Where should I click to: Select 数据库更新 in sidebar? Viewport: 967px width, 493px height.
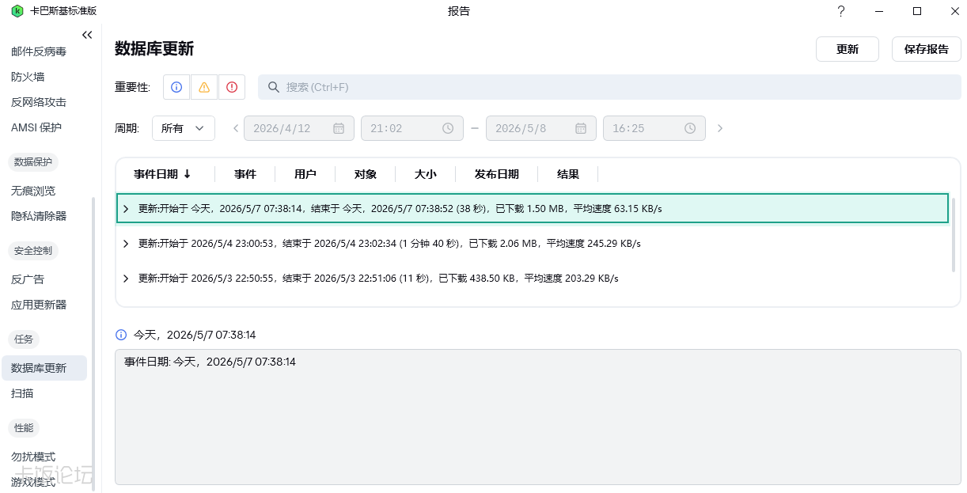[x=44, y=368]
